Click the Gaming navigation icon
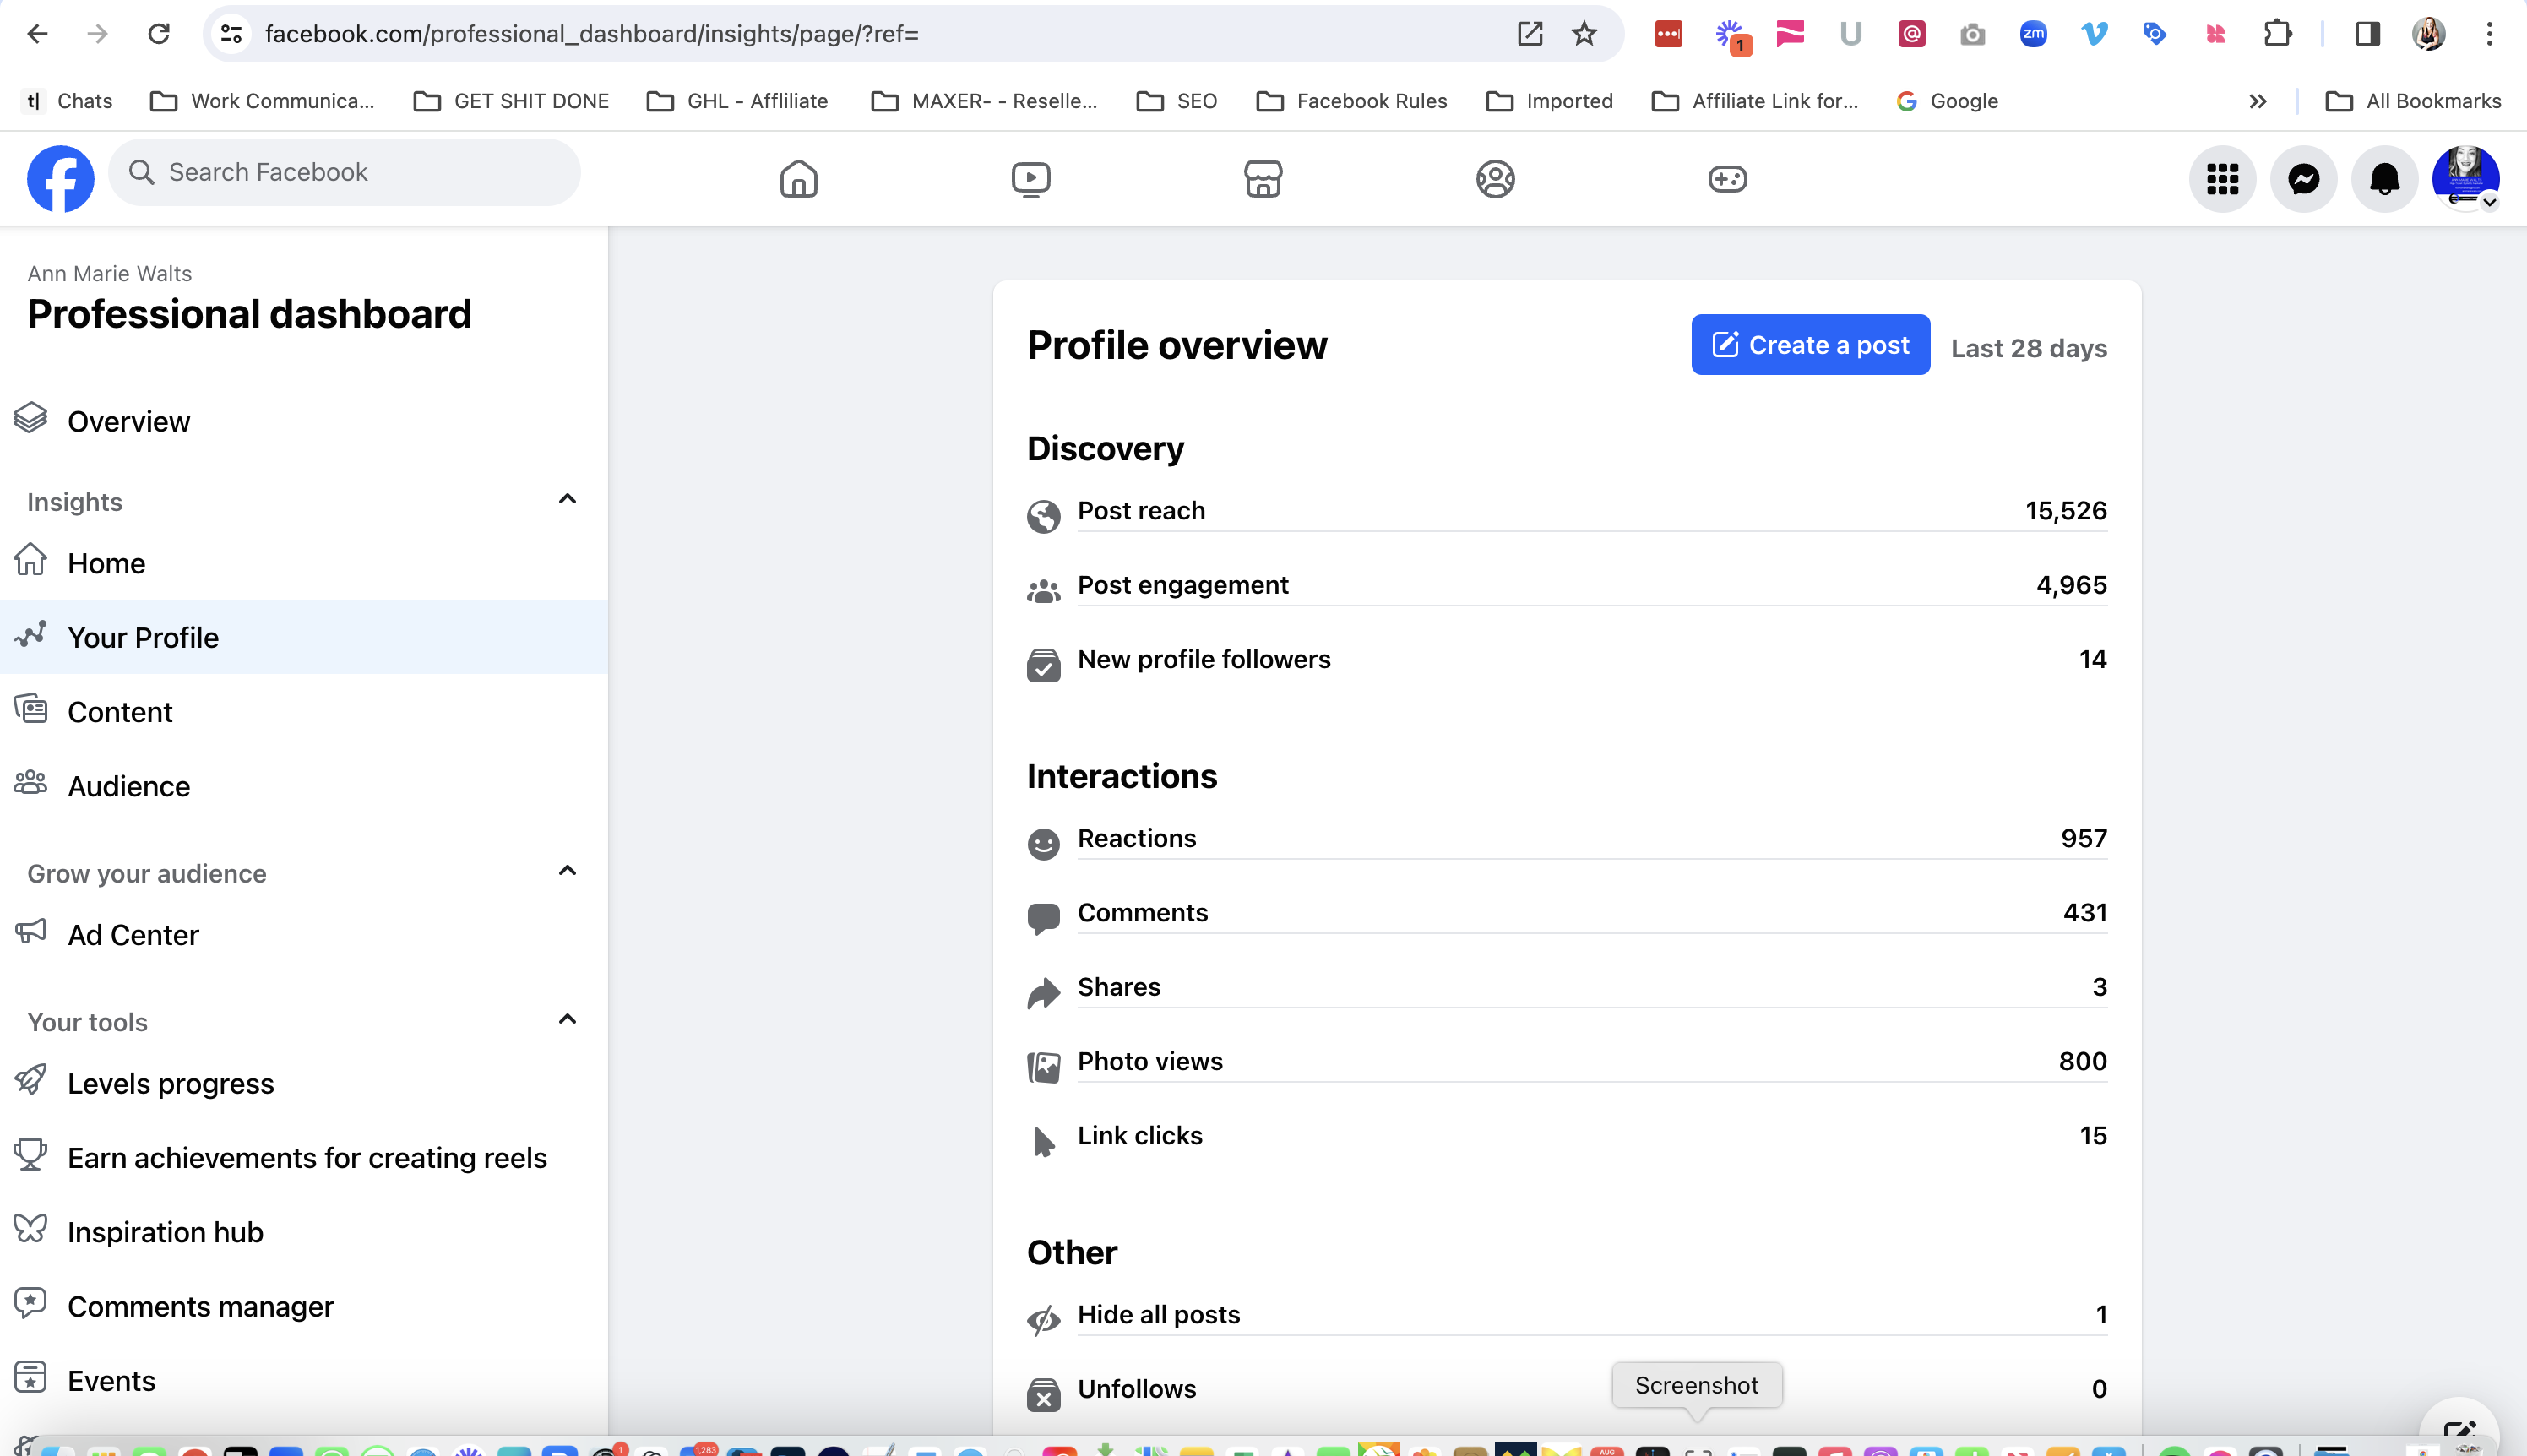 pos(1725,179)
